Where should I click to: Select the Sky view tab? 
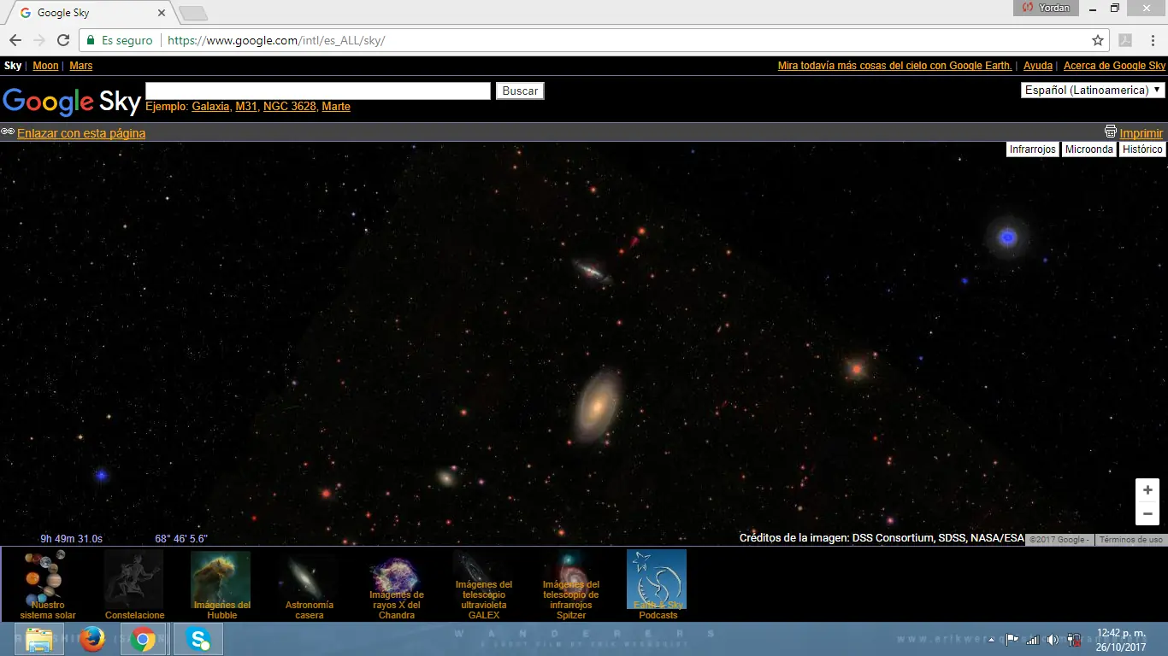coord(13,66)
